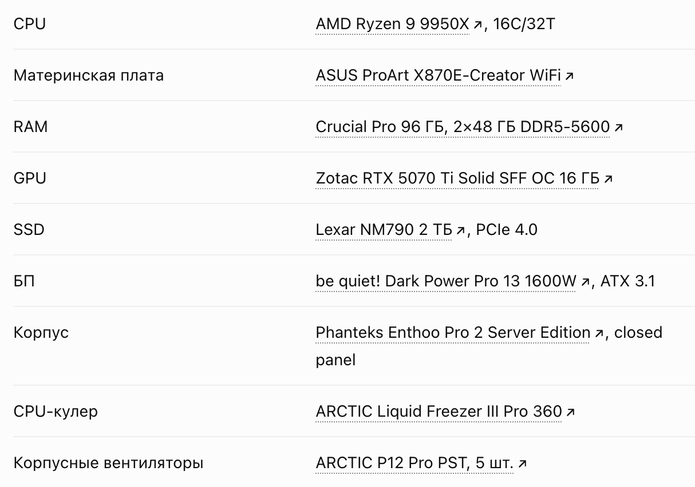695x487 pixels.
Task: Open the Crucial Pro 96 ГБ RAM link
Action: click(x=463, y=127)
